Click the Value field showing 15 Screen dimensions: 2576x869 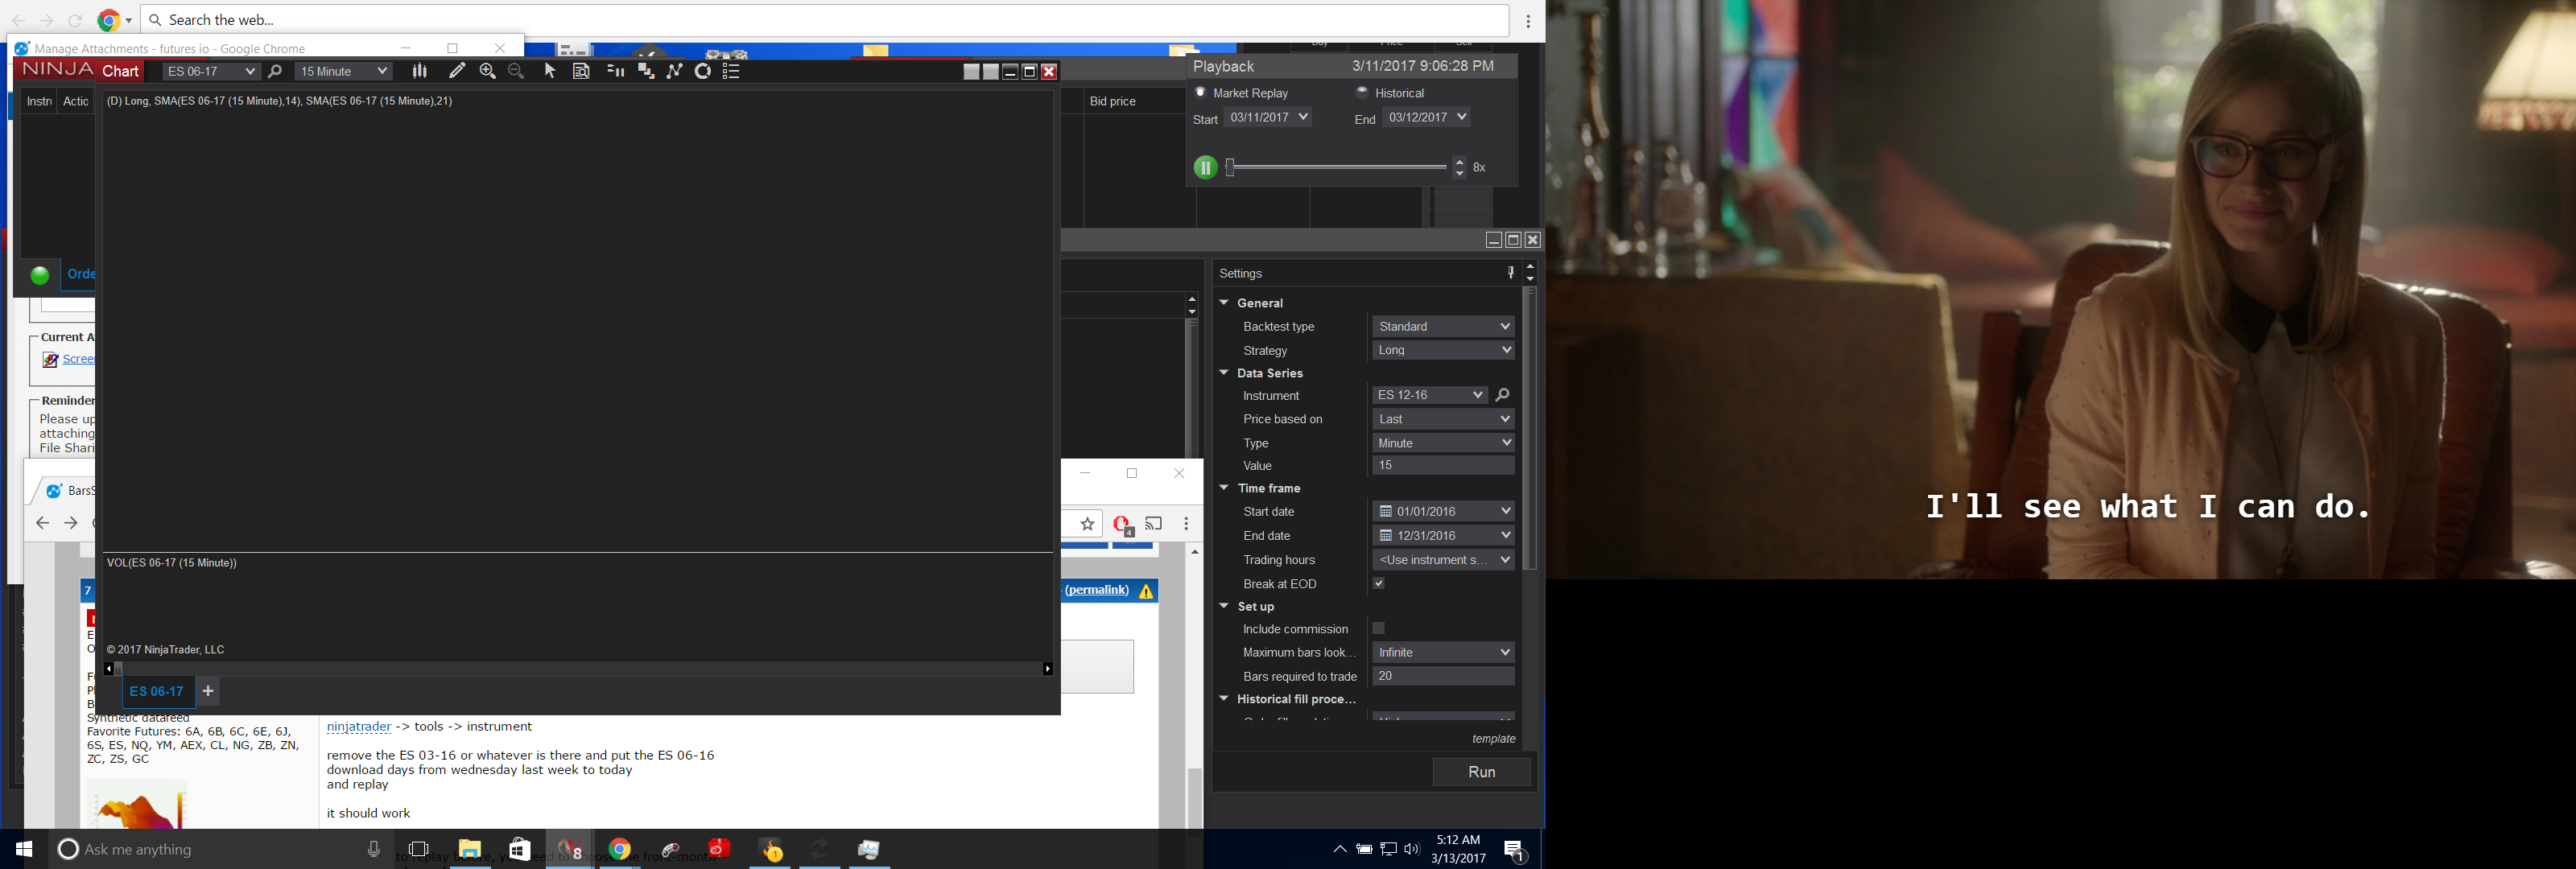click(1443, 465)
